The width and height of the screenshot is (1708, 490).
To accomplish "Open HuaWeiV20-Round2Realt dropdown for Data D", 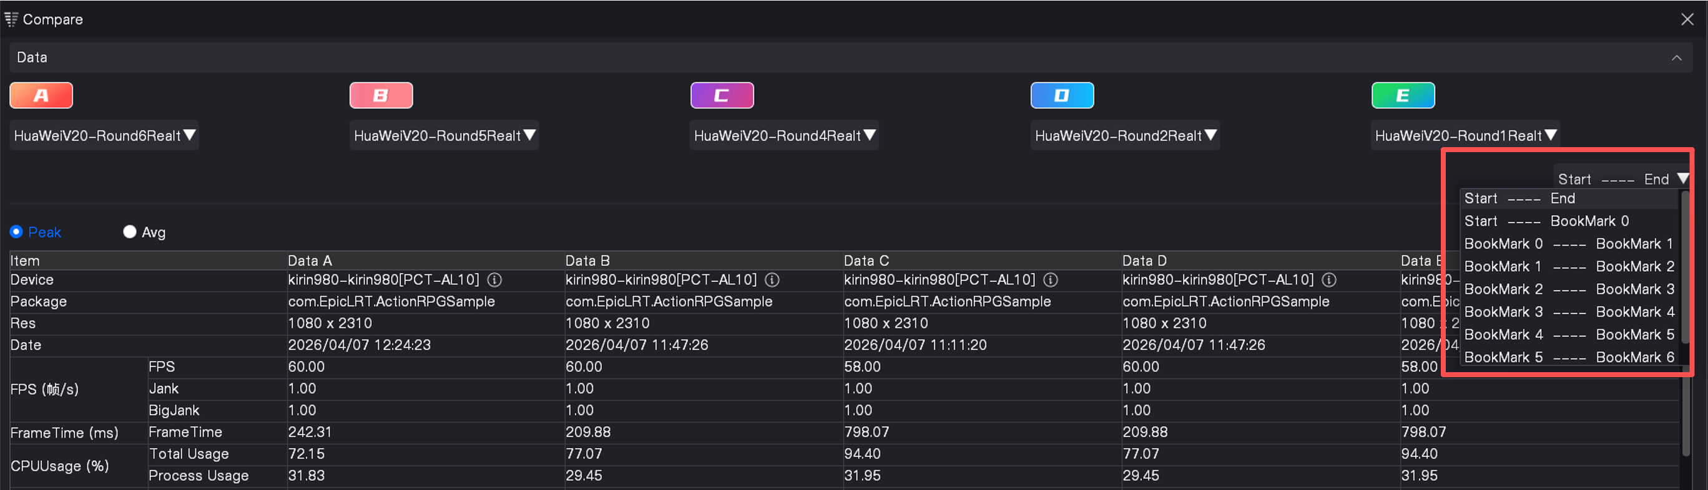I will coord(1125,136).
